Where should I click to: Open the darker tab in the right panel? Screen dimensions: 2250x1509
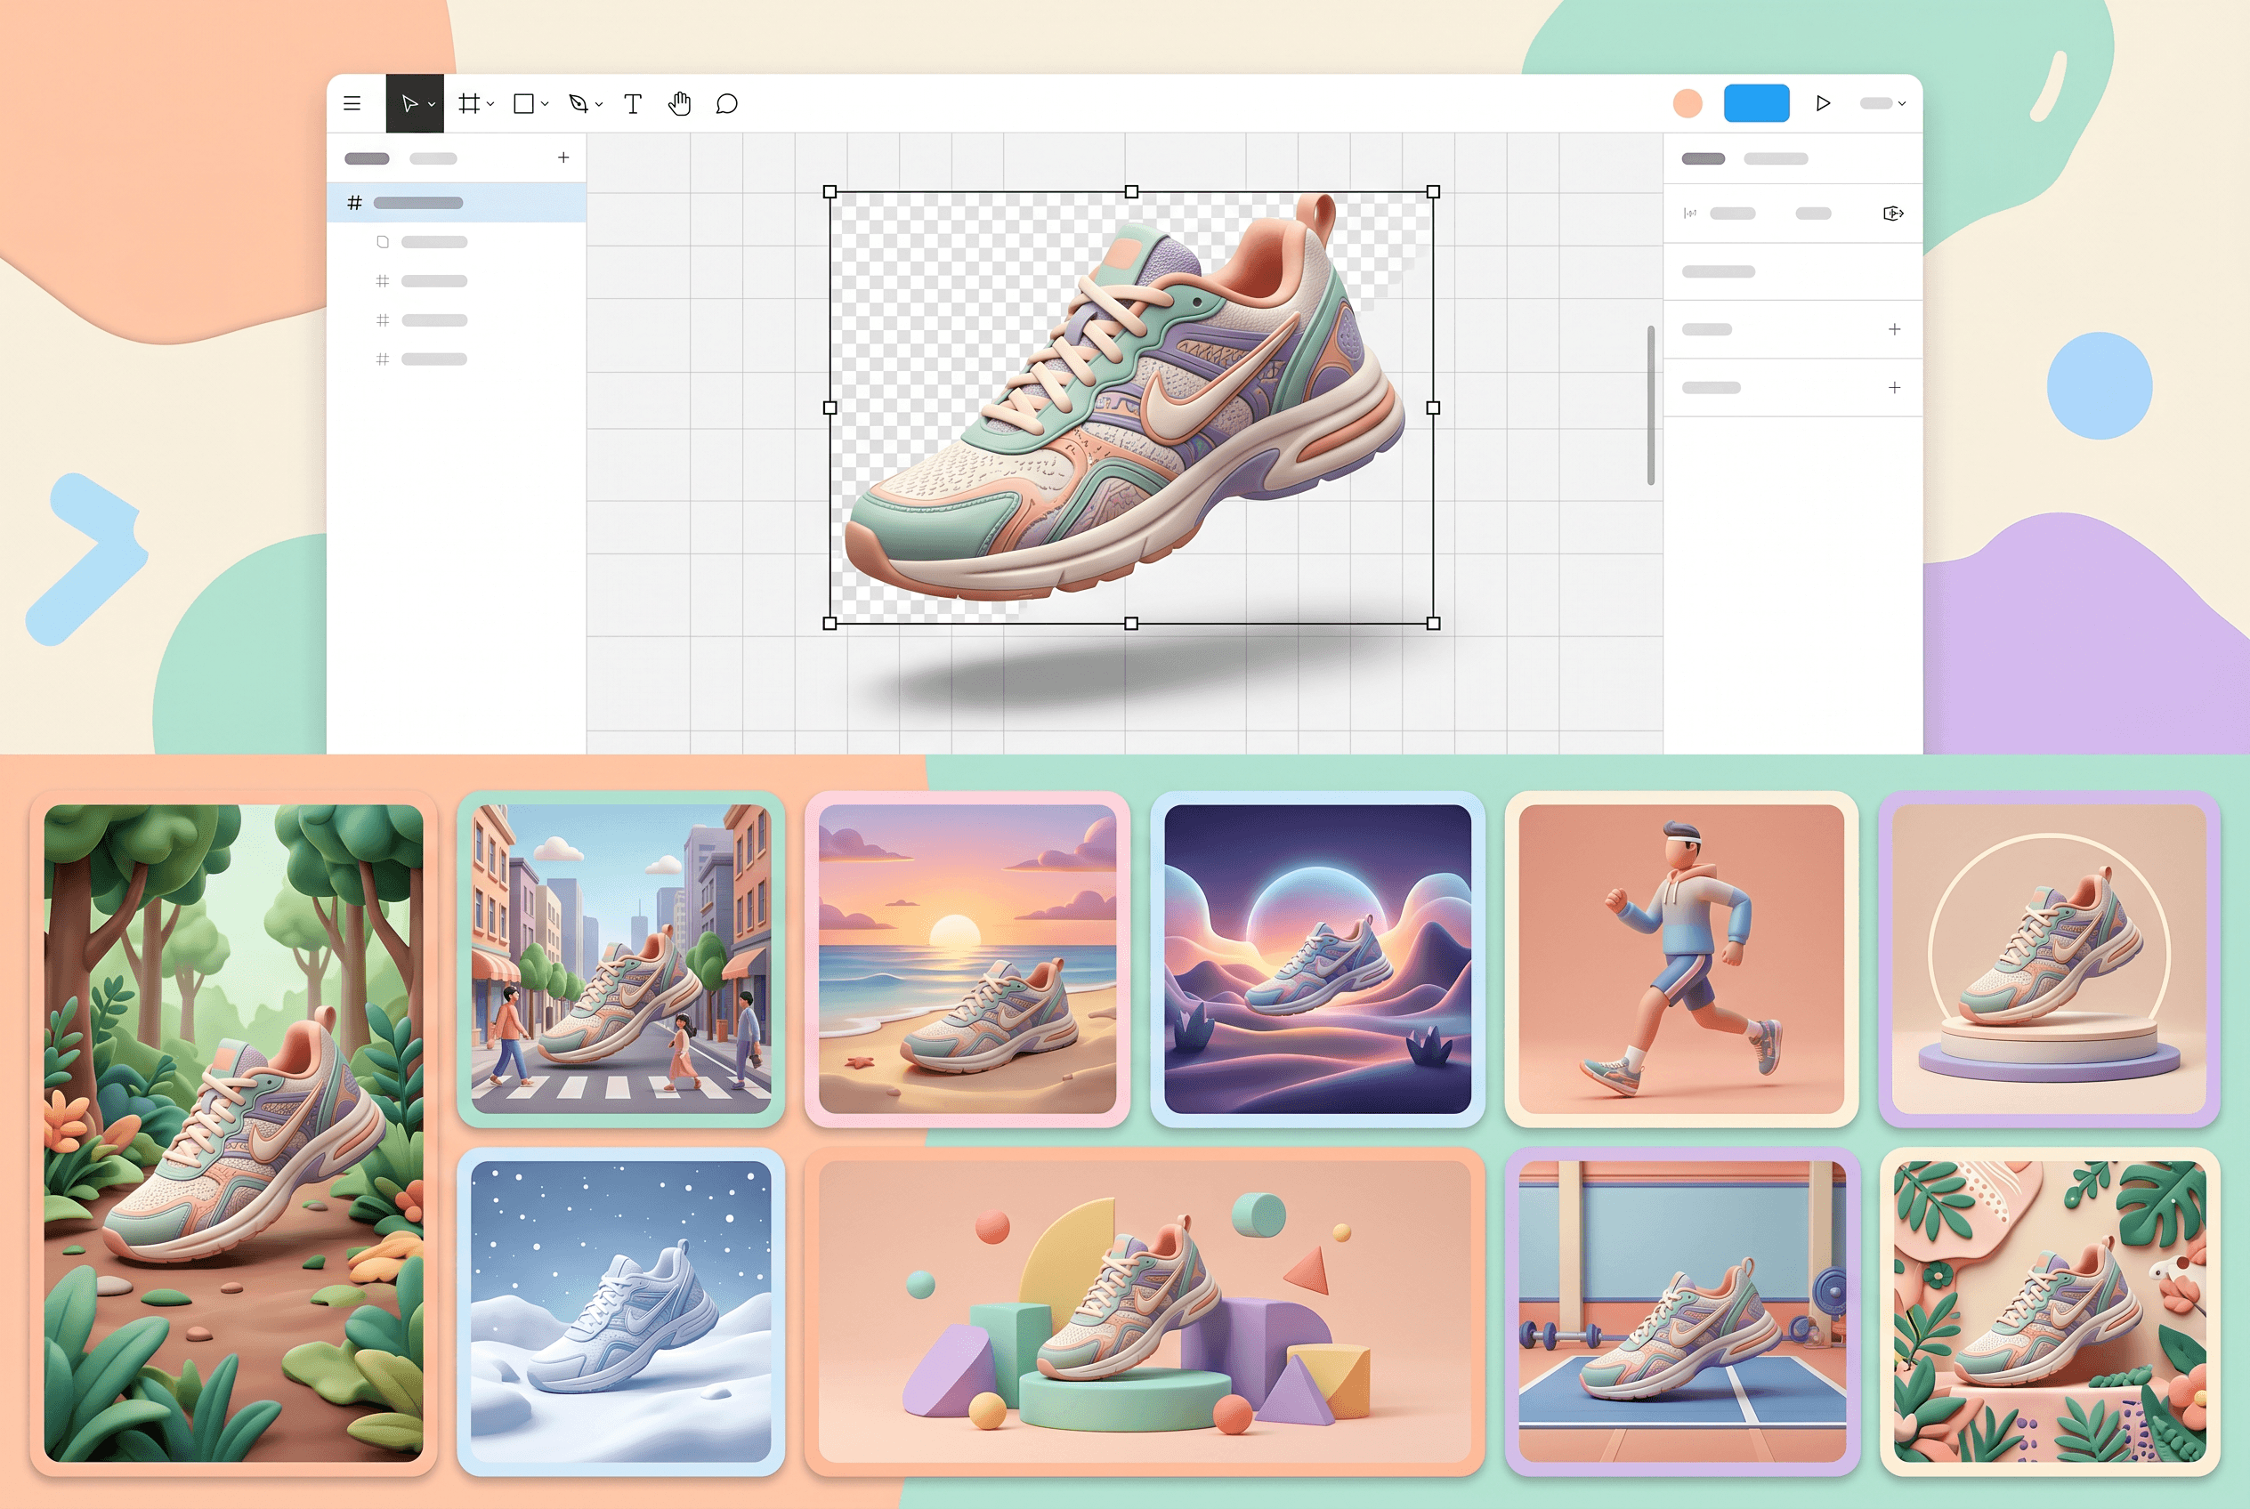1704,157
